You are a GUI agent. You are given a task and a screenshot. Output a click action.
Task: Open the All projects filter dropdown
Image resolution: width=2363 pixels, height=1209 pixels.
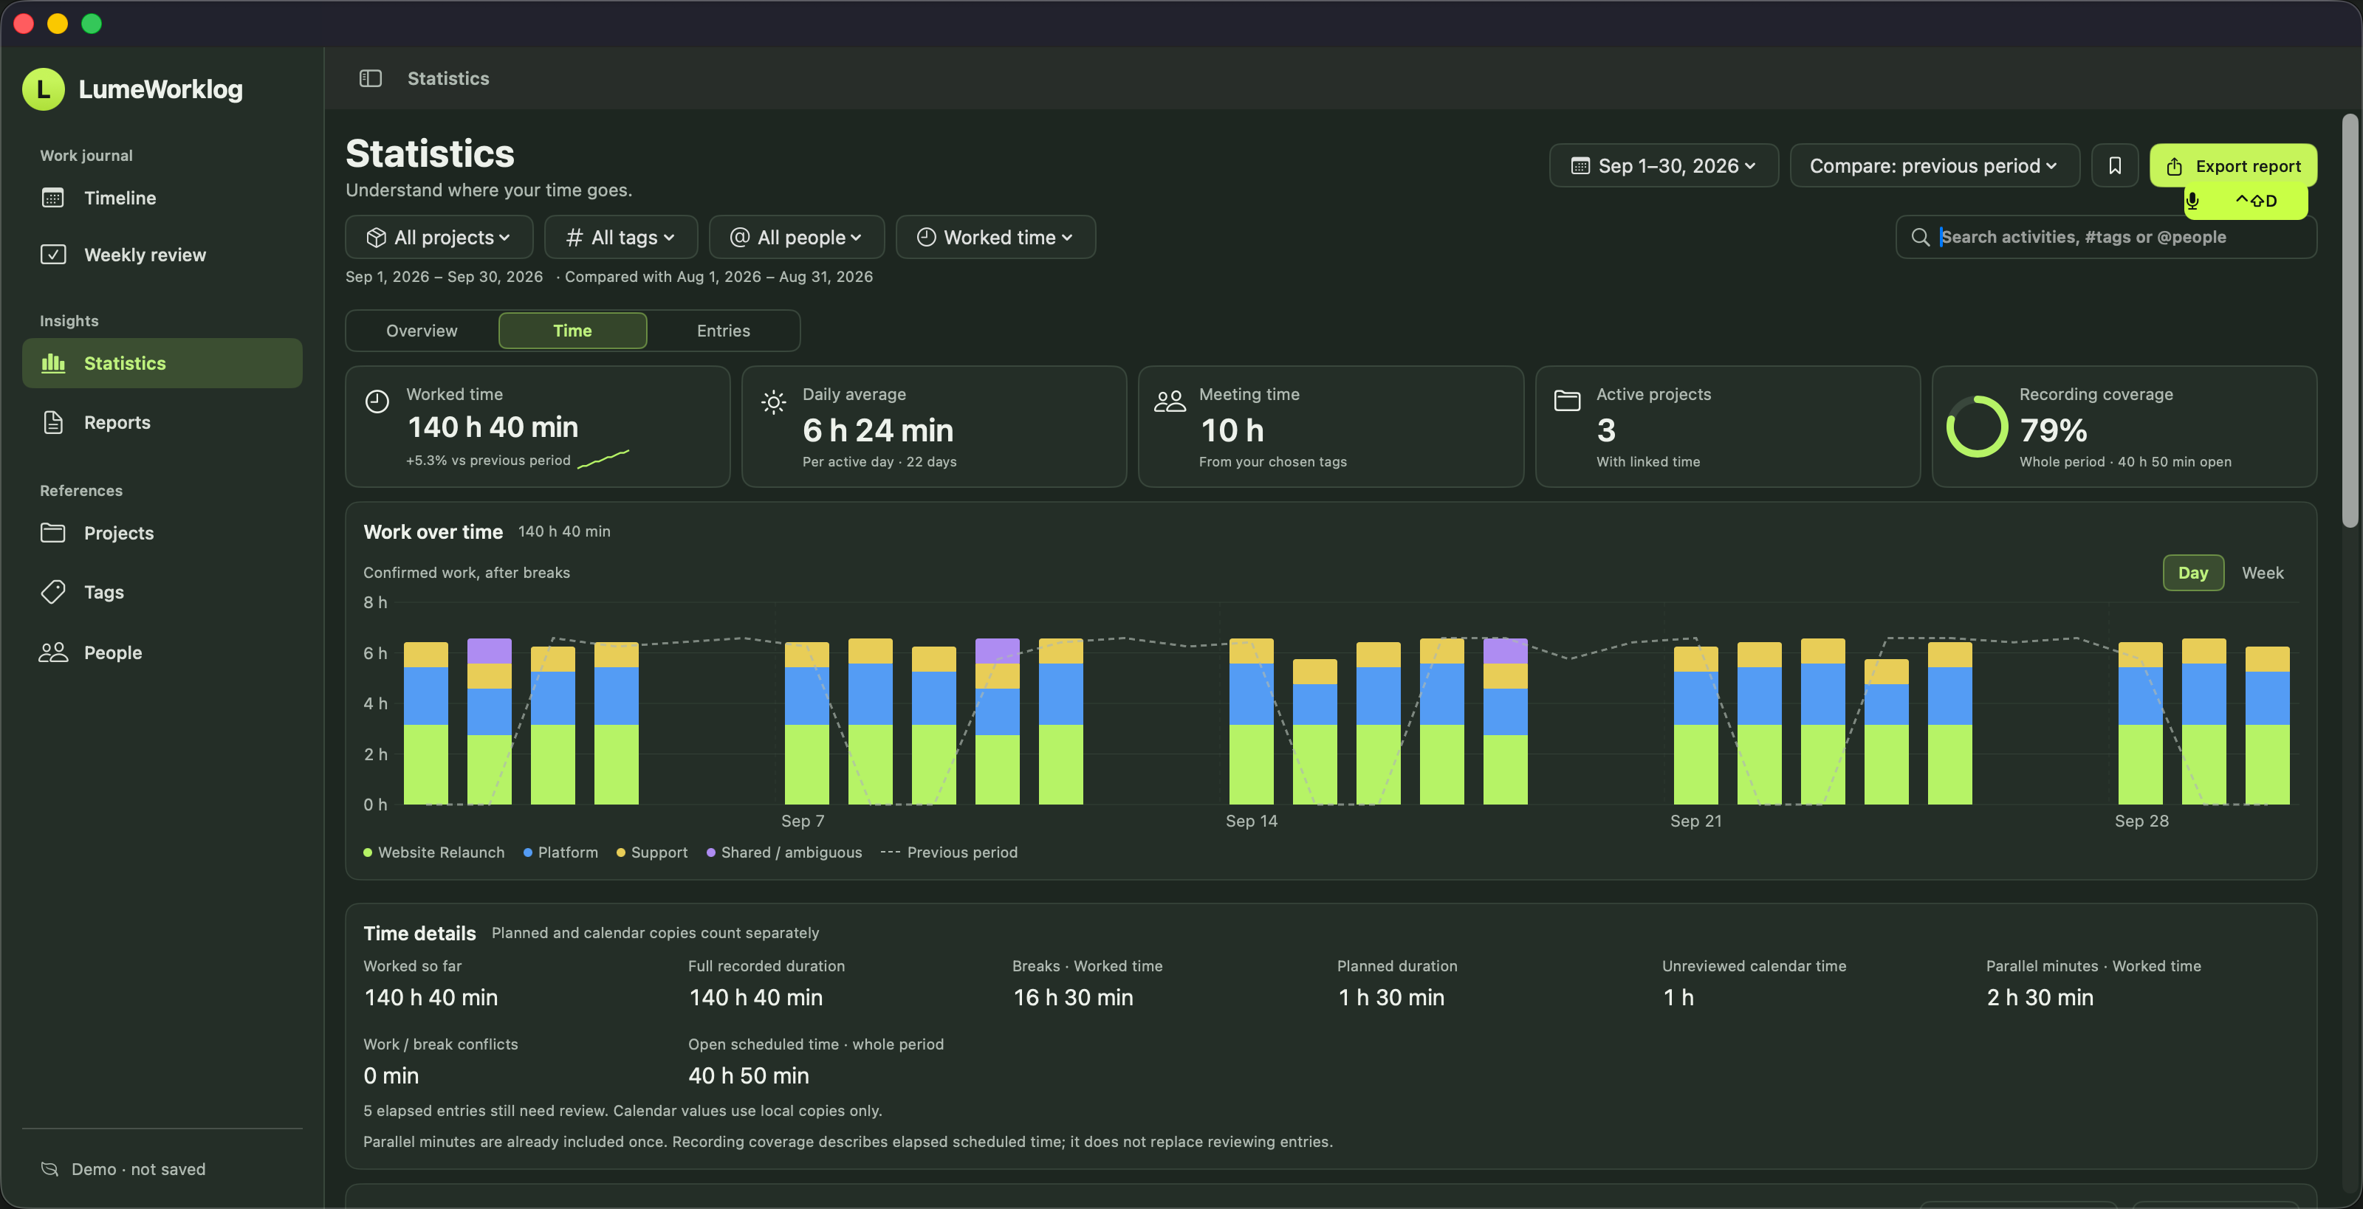(439, 238)
